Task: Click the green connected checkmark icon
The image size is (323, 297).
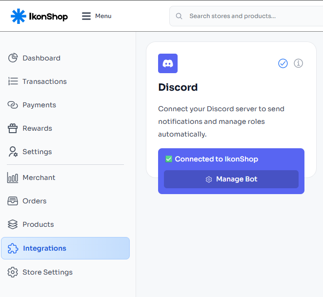Action: click(169, 159)
